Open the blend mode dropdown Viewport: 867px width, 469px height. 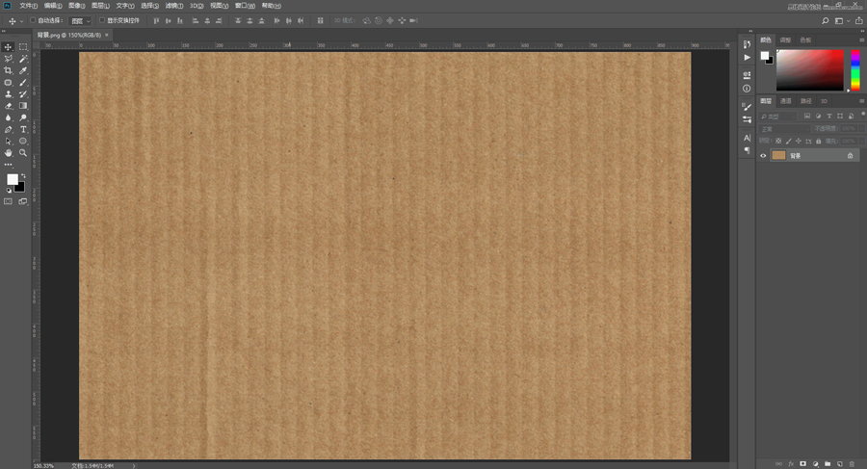click(784, 129)
